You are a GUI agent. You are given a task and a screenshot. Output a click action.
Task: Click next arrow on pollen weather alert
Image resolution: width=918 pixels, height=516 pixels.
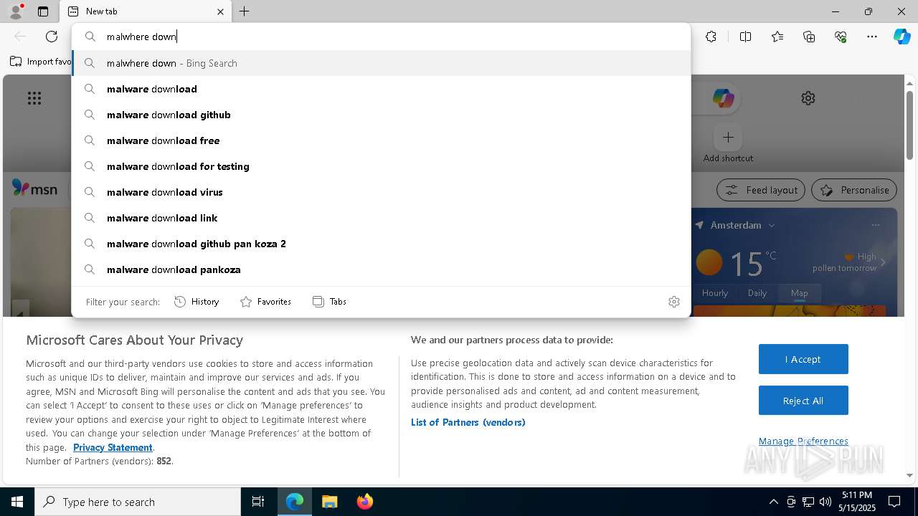pos(883,262)
